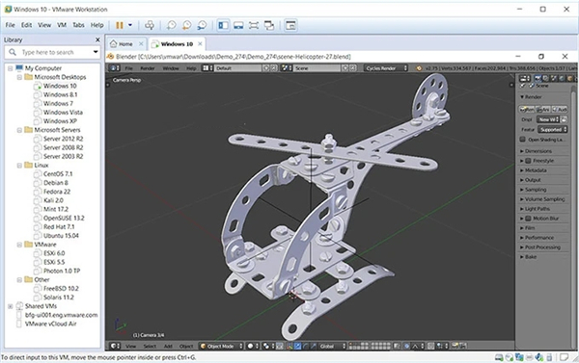Select VMware vCloud Air entry
Viewport: 579px width, 363px height.
pyautogui.click(x=50, y=324)
